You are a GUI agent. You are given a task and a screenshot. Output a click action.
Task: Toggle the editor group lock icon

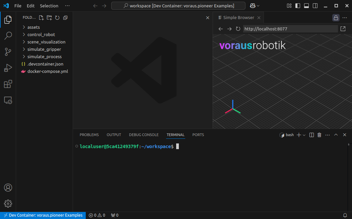[336, 18]
